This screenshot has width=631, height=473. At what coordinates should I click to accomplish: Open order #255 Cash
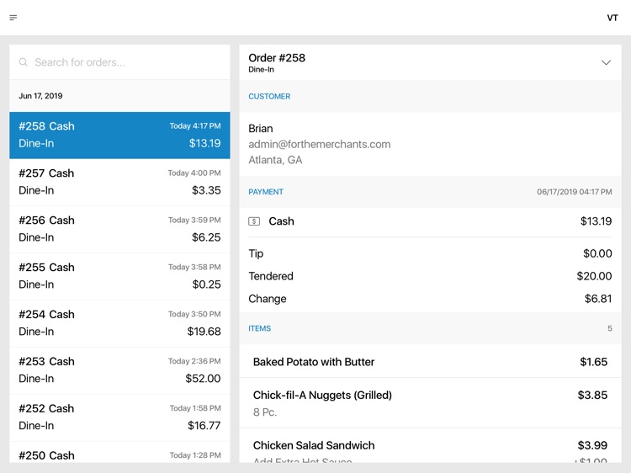(120, 276)
